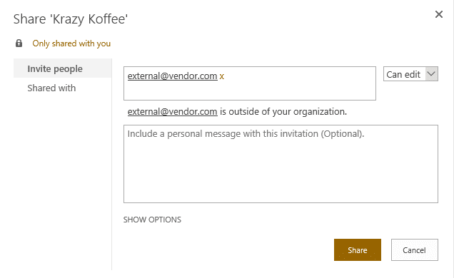Click the 'is outside of your organization' text

tap(283, 111)
